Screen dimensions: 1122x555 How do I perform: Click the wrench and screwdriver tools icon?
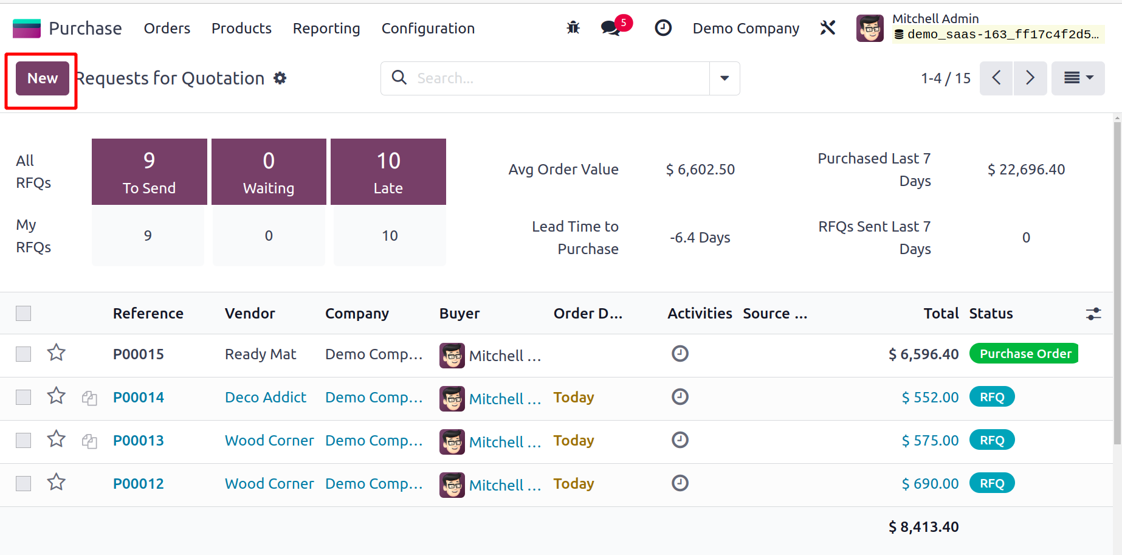[x=827, y=28]
